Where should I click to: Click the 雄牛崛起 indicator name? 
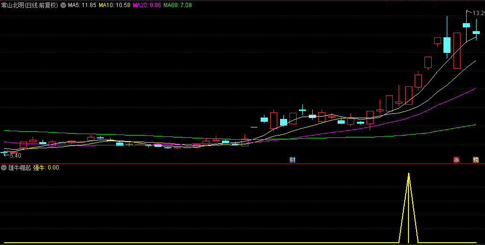(19, 168)
